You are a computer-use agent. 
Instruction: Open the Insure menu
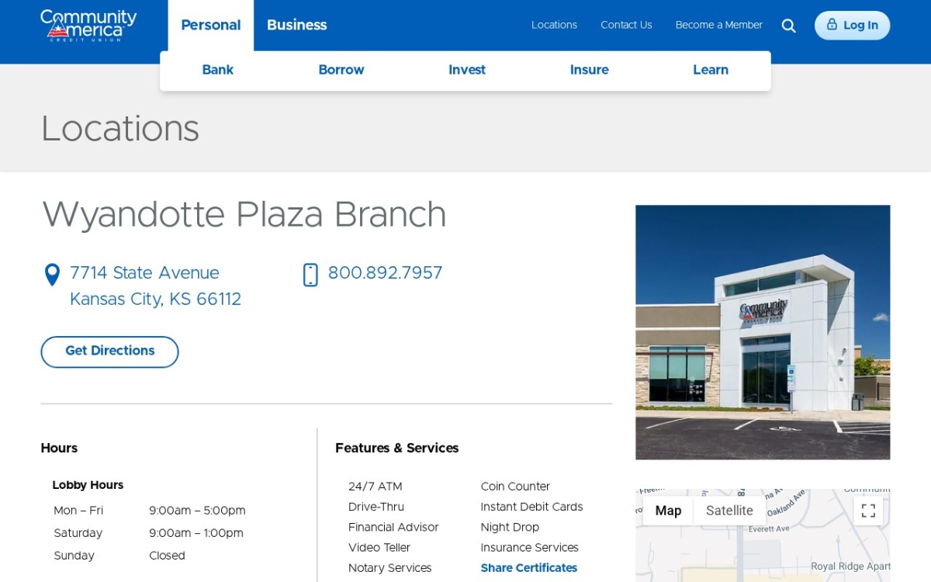click(x=590, y=70)
